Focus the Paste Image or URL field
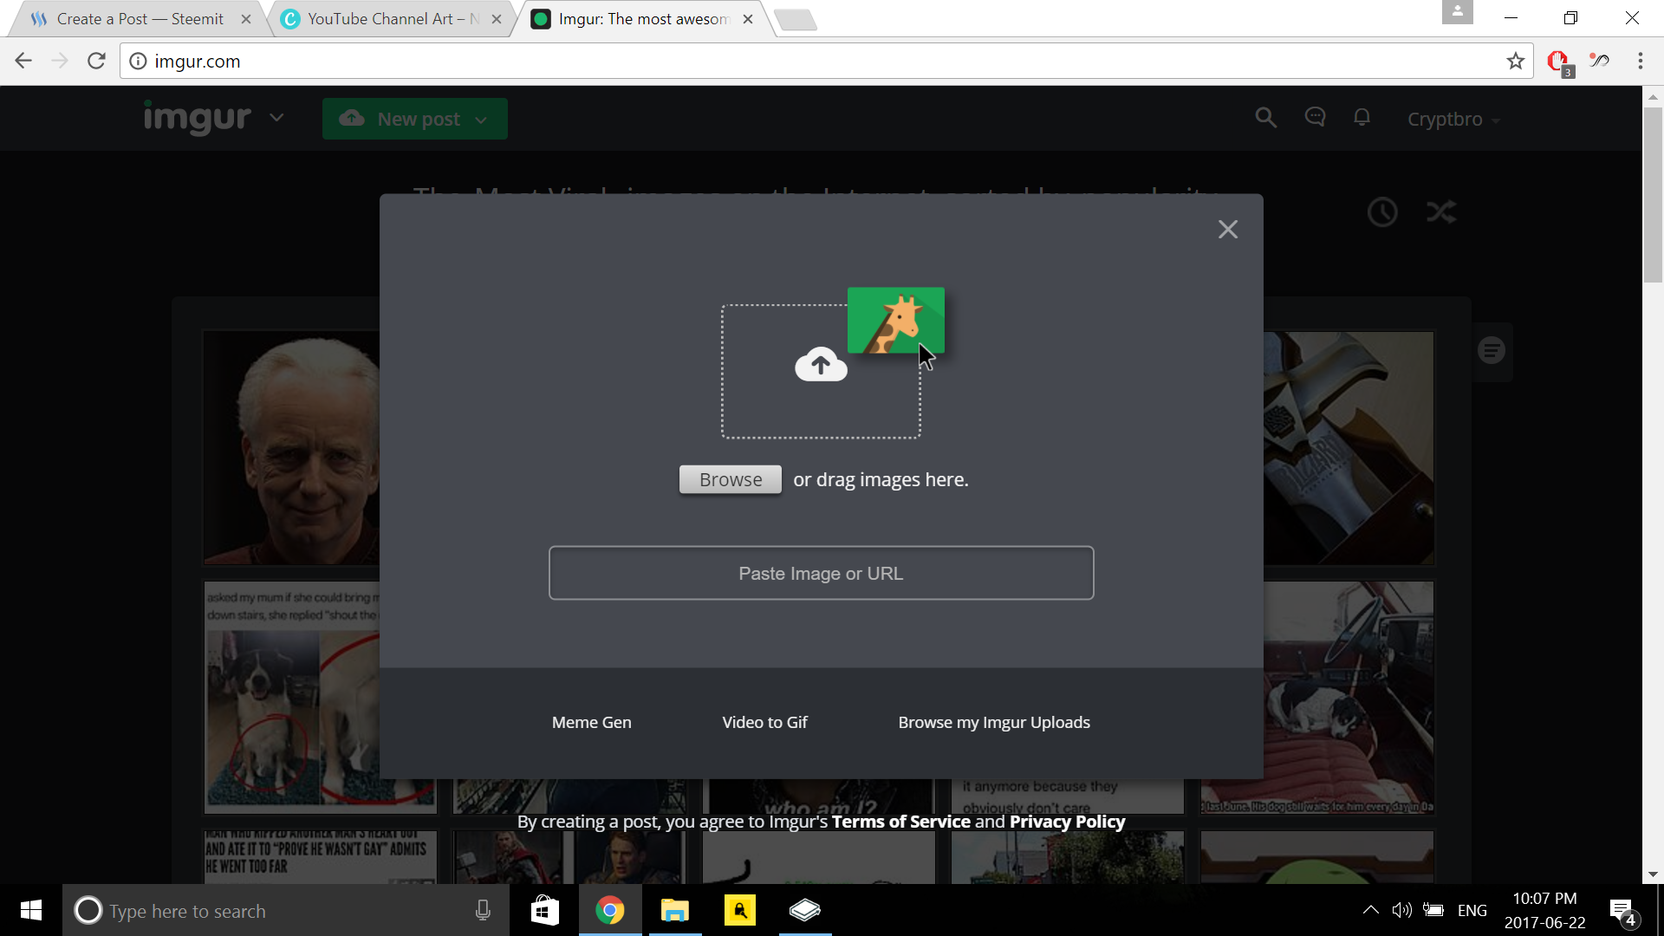Image resolution: width=1664 pixels, height=936 pixels. pyautogui.click(x=821, y=573)
